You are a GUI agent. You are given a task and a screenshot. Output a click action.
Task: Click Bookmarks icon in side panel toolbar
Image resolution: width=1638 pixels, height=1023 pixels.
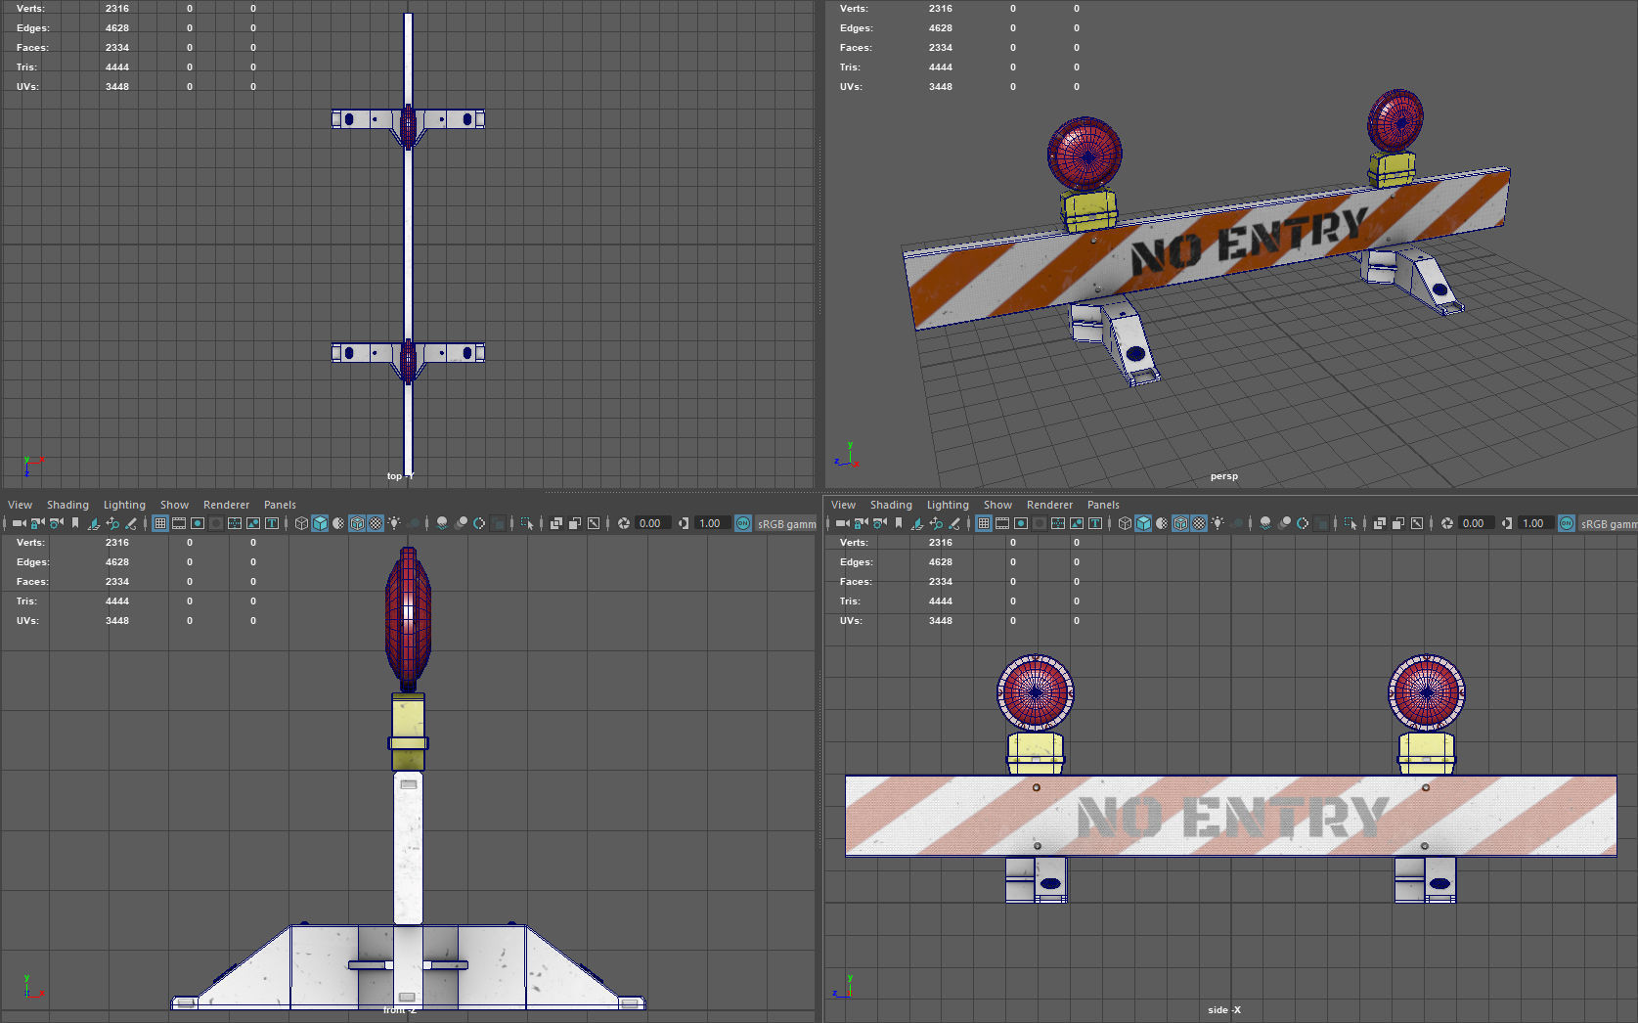(899, 523)
